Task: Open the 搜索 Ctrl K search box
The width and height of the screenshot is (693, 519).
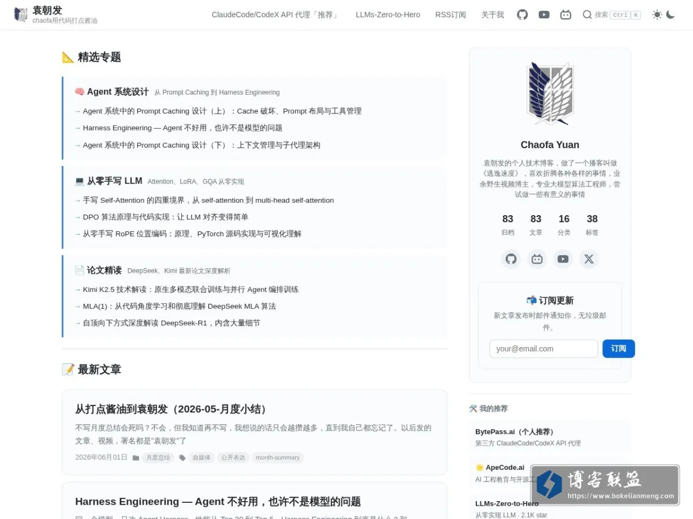Action: pyautogui.click(x=612, y=14)
